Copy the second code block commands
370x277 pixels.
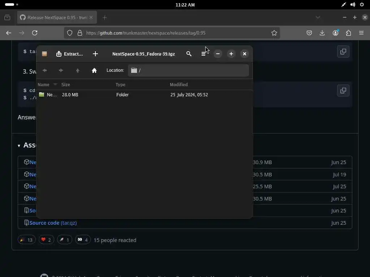(x=343, y=91)
